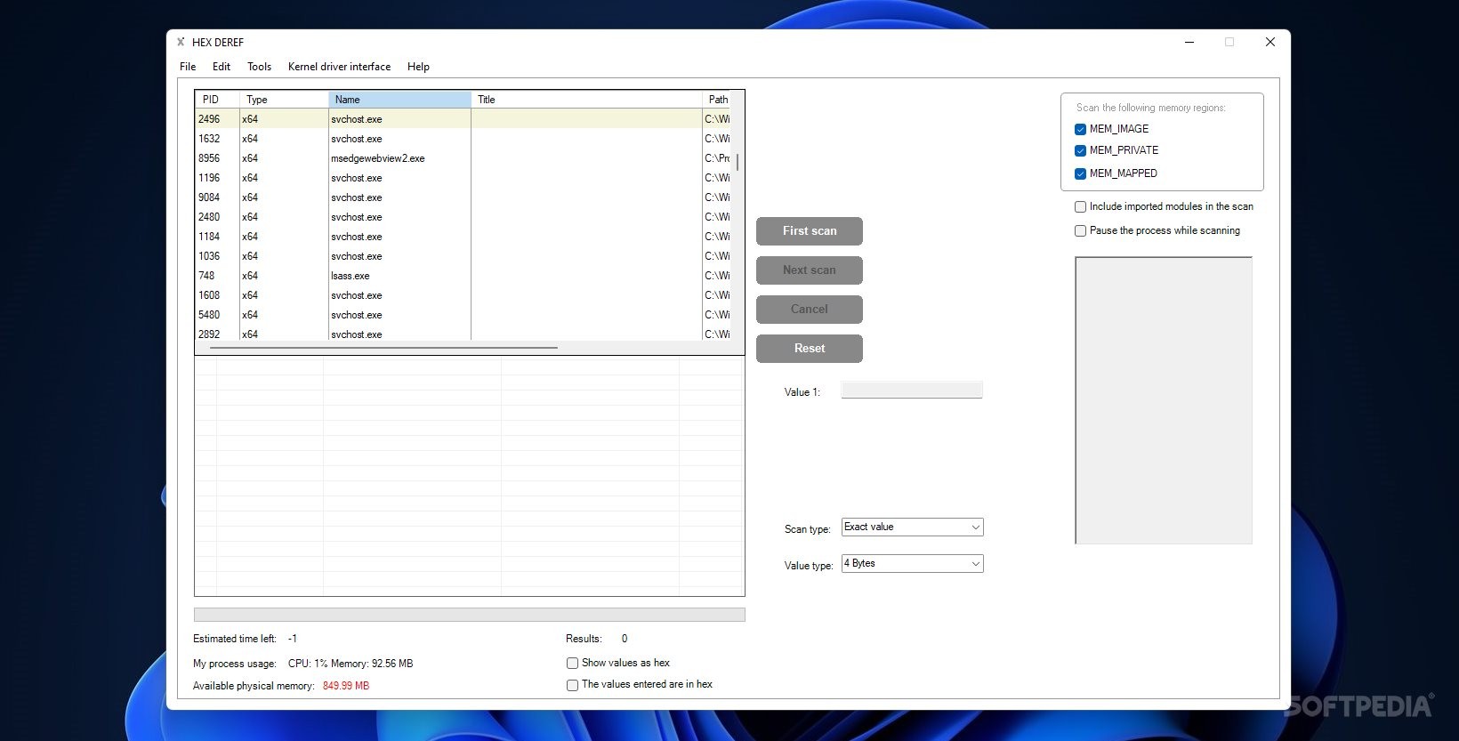The width and height of the screenshot is (1459, 741).
Task: Select process row with PID 1036
Action: tap(463, 256)
